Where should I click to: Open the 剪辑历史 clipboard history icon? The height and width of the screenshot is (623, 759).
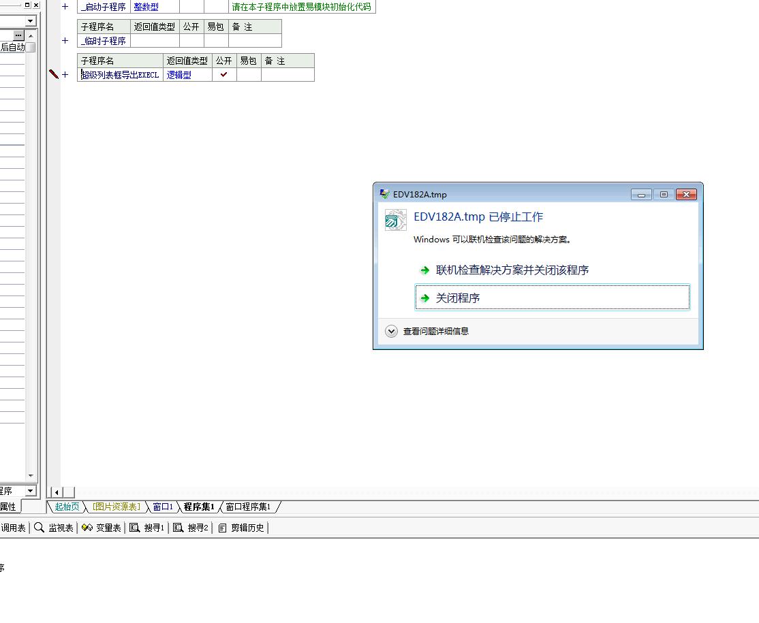[222, 528]
